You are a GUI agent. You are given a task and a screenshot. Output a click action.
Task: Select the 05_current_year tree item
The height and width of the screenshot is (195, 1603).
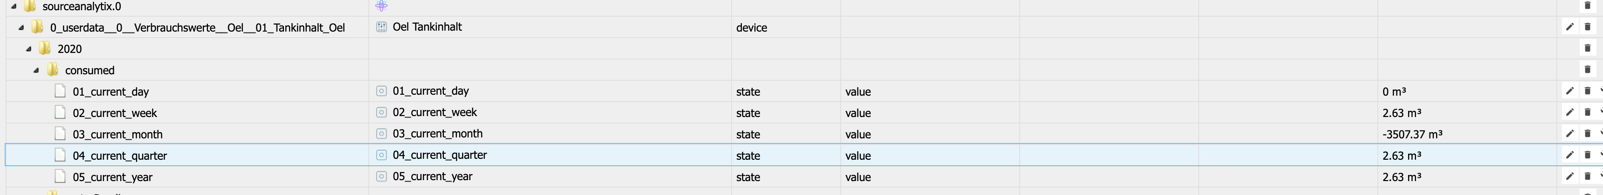coord(112,177)
